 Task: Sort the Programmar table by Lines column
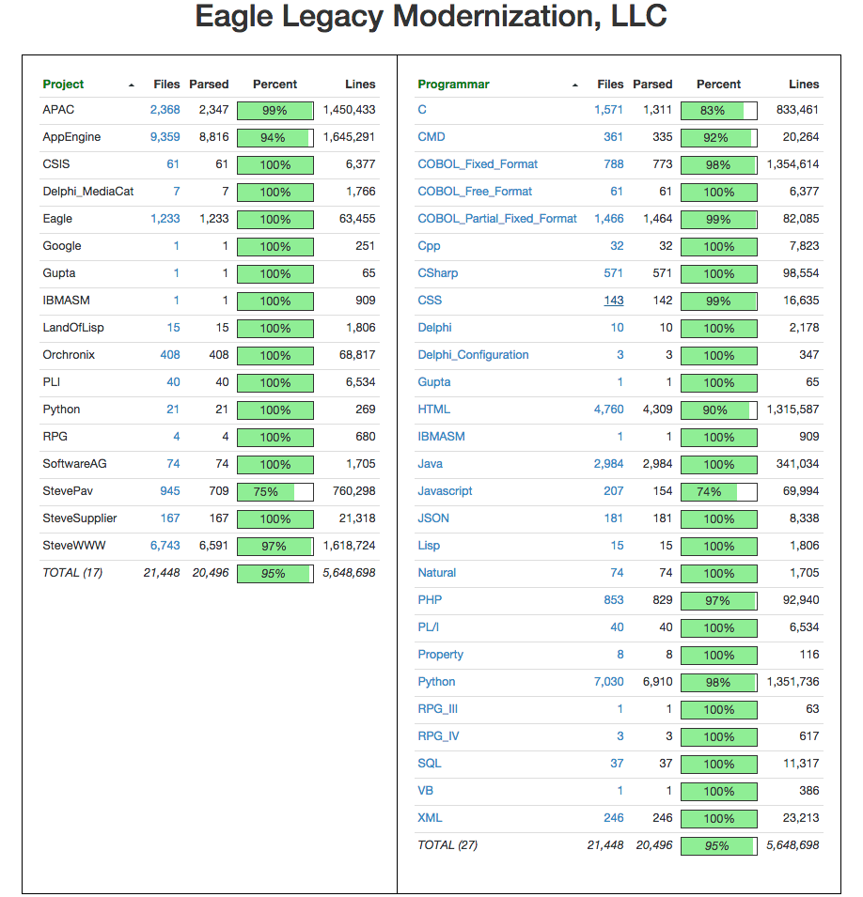click(804, 85)
